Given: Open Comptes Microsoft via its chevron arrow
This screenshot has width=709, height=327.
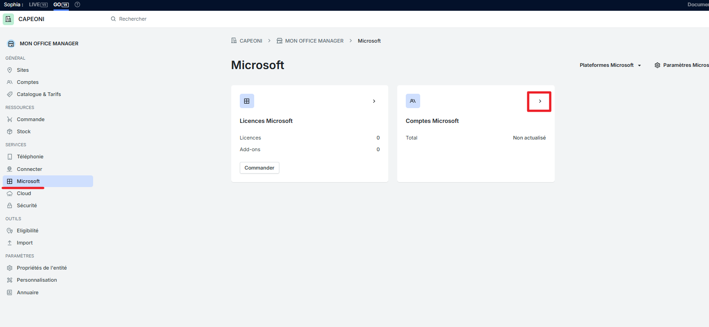Looking at the screenshot, I should point(540,101).
